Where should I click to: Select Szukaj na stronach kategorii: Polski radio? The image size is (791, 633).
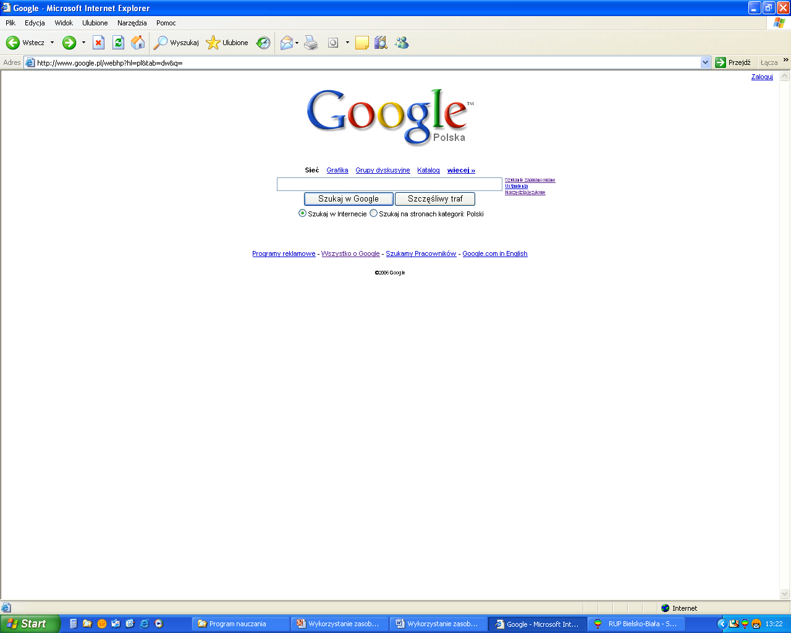click(373, 213)
